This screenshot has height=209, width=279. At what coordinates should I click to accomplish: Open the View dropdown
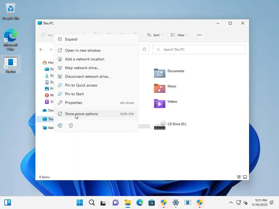coord(179,35)
